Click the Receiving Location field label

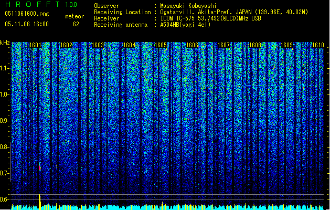coord(122,12)
